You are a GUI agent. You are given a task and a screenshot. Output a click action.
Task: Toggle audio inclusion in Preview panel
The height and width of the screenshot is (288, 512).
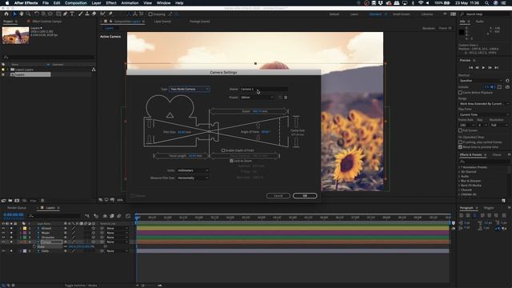coord(493,87)
